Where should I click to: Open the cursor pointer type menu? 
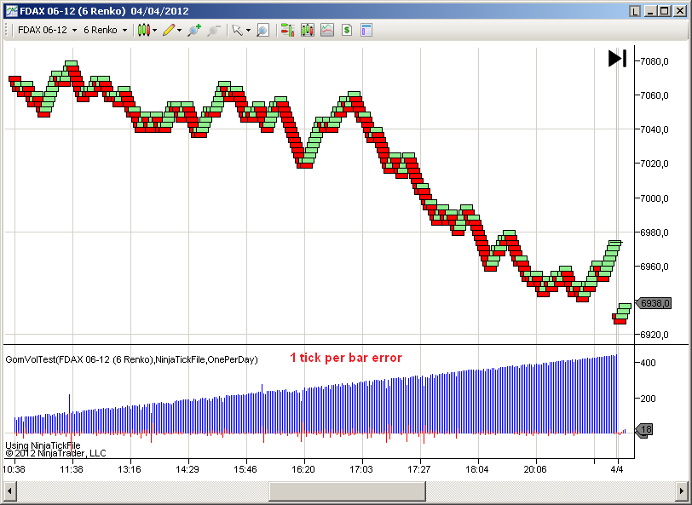click(241, 30)
